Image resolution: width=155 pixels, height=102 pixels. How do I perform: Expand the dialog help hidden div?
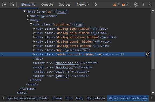coord(34,33)
